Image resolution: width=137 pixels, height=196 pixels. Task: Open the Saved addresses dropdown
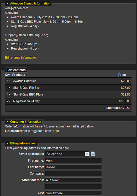tap(67, 154)
